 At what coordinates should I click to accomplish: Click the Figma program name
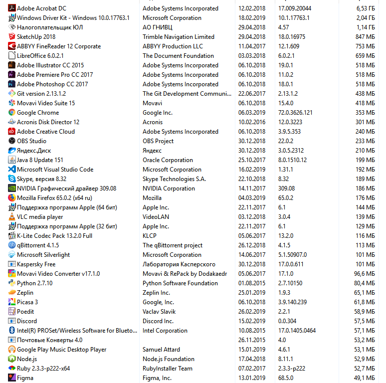(25, 378)
